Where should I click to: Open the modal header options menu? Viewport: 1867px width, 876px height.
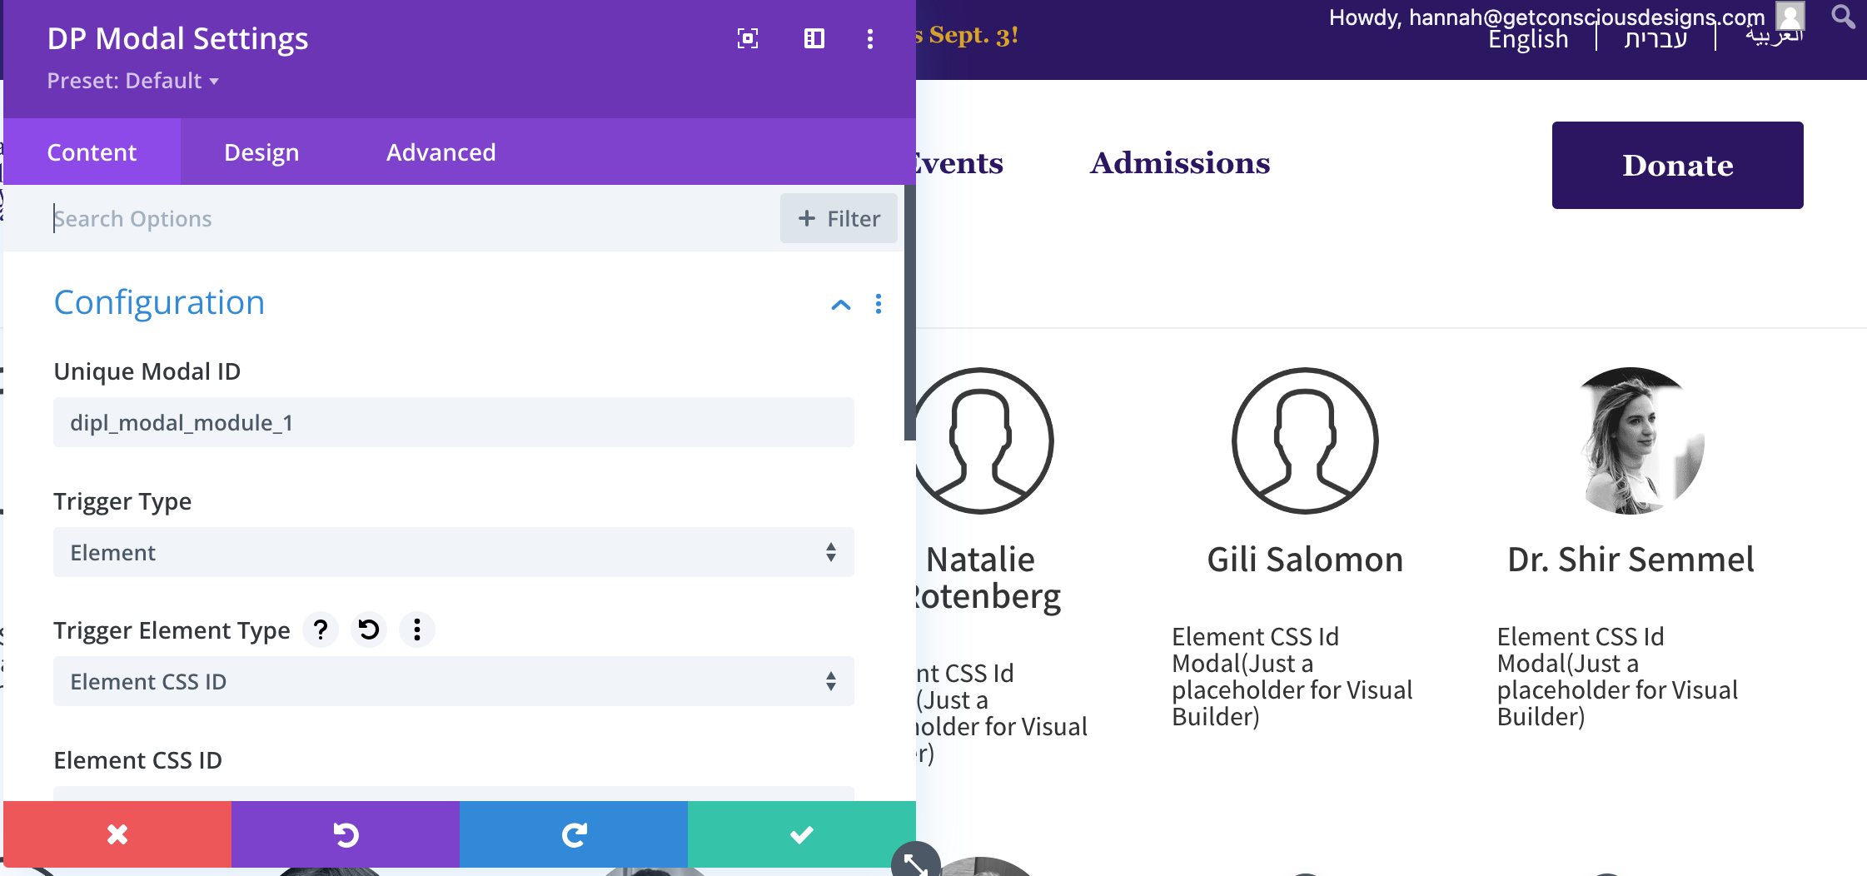(870, 39)
